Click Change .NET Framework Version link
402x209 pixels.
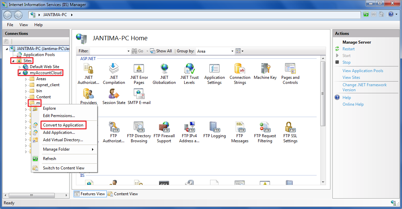point(365,87)
